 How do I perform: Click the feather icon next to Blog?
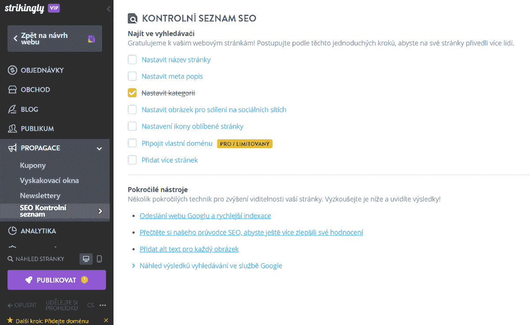coord(12,109)
